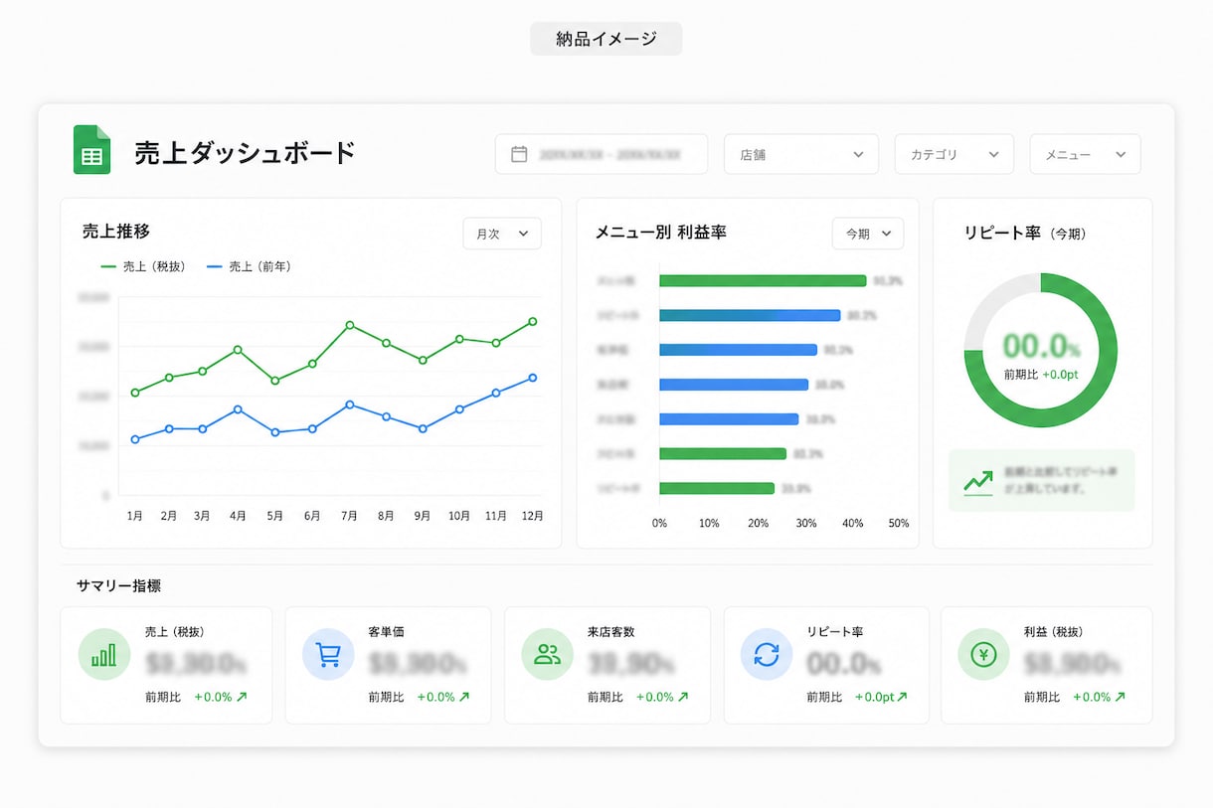
Task: Click the green Google Sheets icon
Action: 91,150
